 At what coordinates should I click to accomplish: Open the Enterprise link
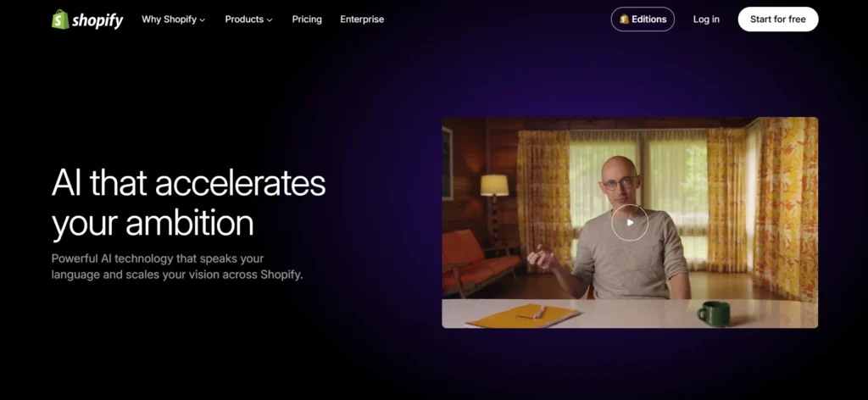click(362, 19)
